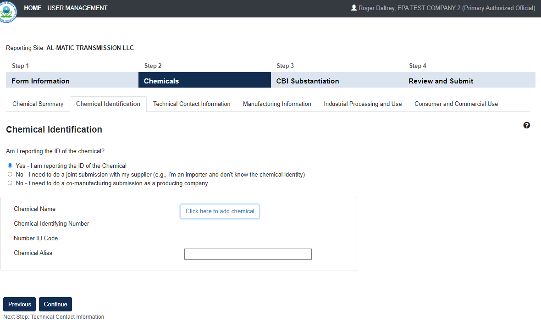
Task: Click the Previous button
Action: pyautogui.click(x=19, y=304)
